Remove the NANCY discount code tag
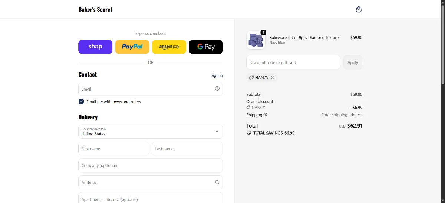The height and width of the screenshot is (203, 445). (273, 78)
